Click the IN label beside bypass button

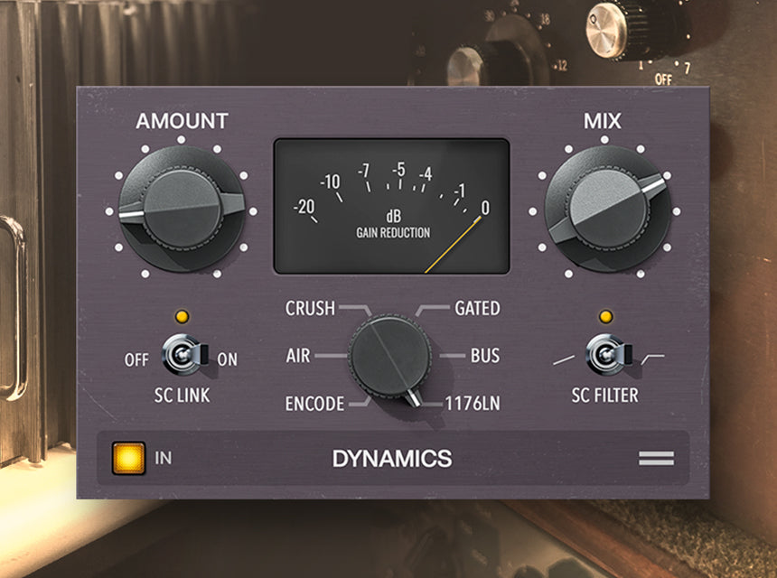point(163,458)
